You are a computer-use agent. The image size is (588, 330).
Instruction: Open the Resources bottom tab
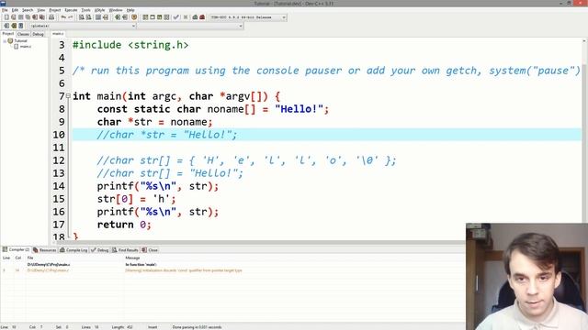45,250
